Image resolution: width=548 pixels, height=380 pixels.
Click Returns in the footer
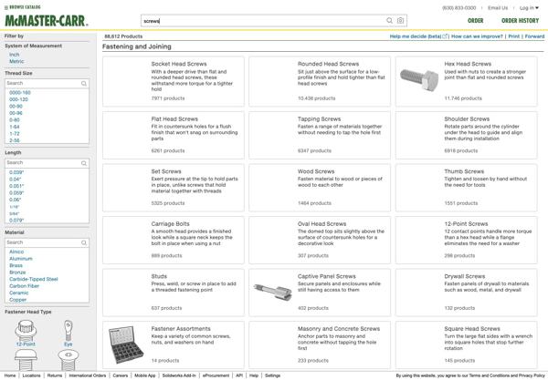point(55,375)
